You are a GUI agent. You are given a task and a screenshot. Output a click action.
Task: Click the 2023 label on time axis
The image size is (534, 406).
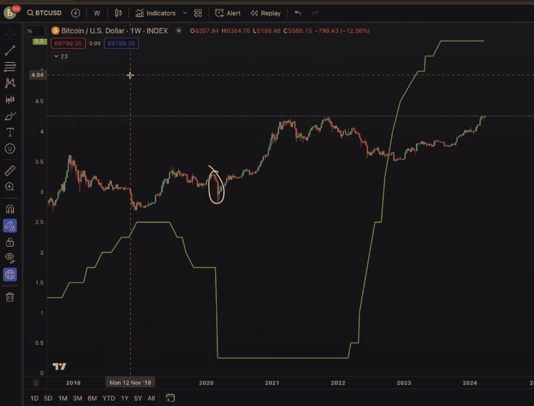(404, 383)
